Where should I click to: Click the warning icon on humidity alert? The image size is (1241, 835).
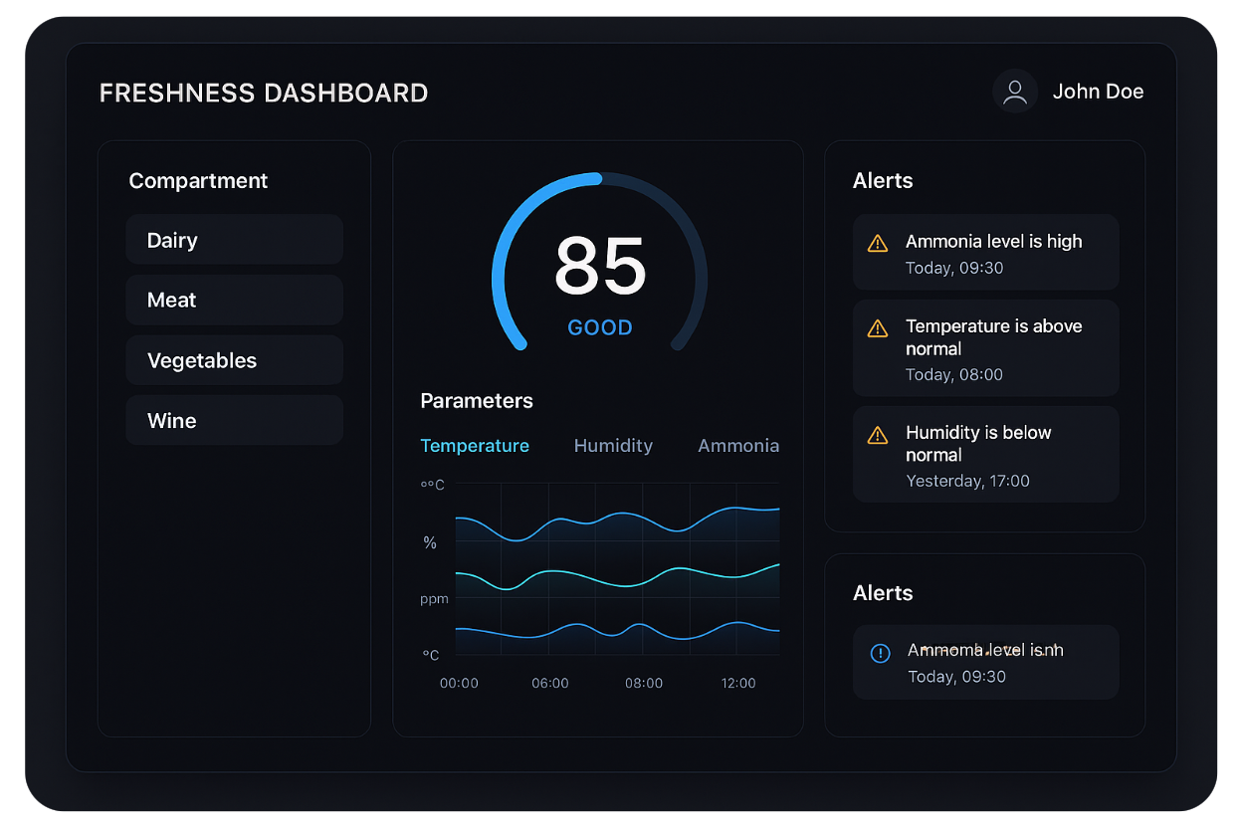pyautogui.click(x=877, y=435)
